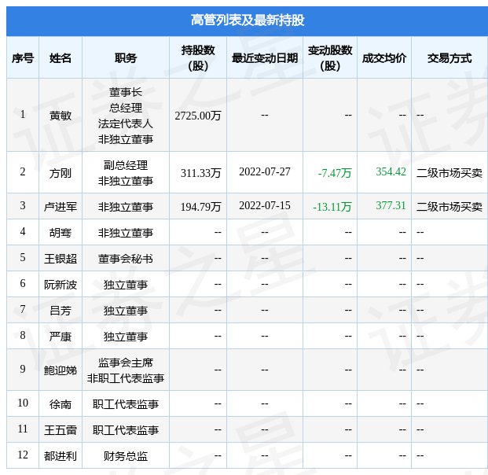This screenshot has height=475, width=488.
Task: Click the change value -7.47万
Action: pos(335,173)
